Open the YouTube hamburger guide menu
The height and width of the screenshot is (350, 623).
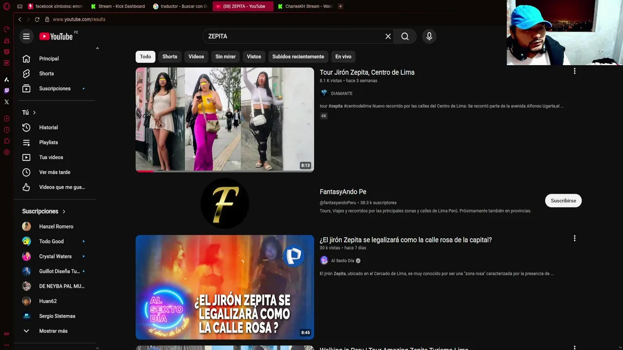(x=26, y=36)
